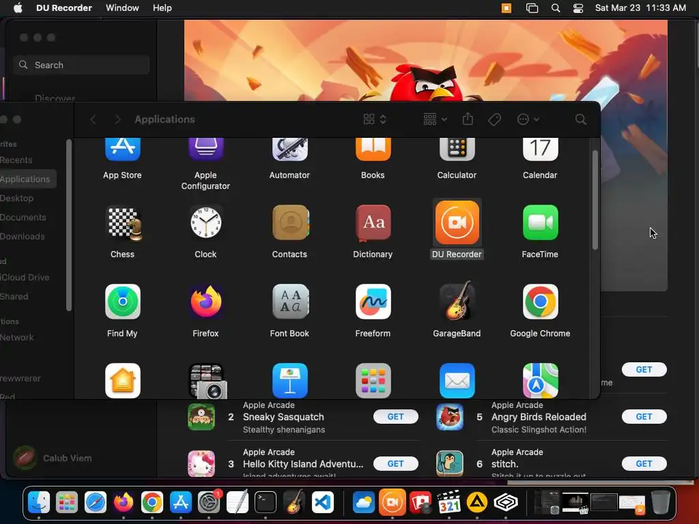Click the Finder share toolbar icon
The width and height of the screenshot is (699, 524).
point(468,119)
